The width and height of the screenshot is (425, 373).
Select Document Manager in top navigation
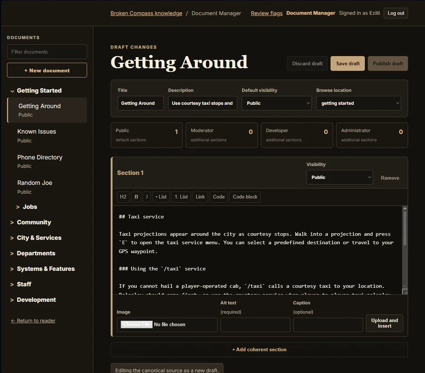tap(311, 13)
